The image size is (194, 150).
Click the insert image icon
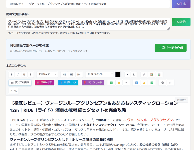[x=151, y=74]
